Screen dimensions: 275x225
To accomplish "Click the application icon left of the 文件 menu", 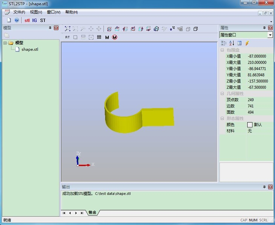I will tap(7, 12).
